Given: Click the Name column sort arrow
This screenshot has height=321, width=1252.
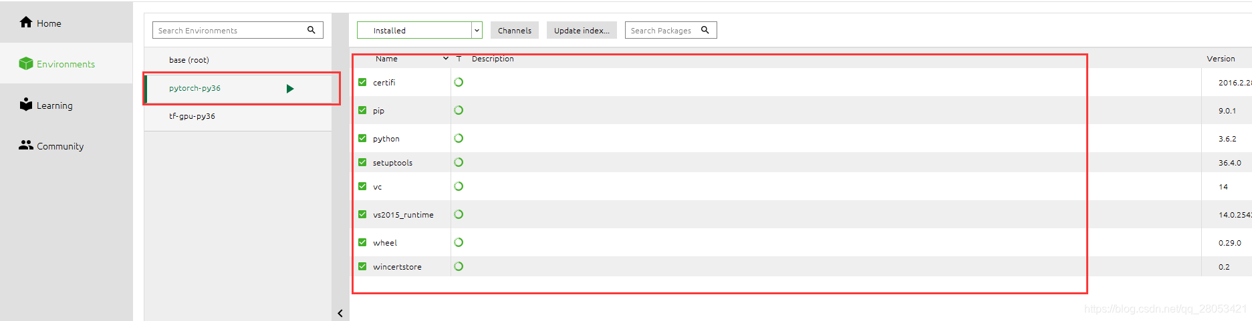Looking at the screenshot, I should coord(446,59).
